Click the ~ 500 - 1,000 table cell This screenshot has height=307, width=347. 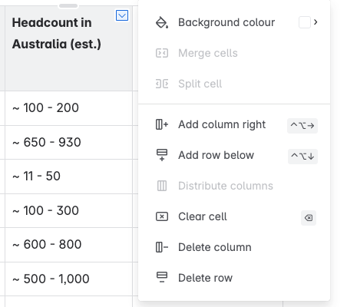coord(68,279)
